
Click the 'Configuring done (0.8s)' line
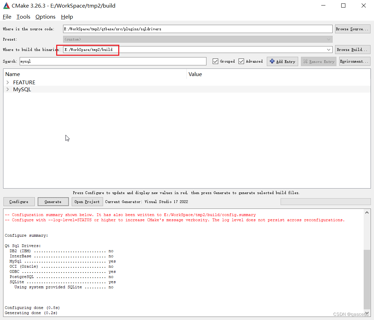32,308
